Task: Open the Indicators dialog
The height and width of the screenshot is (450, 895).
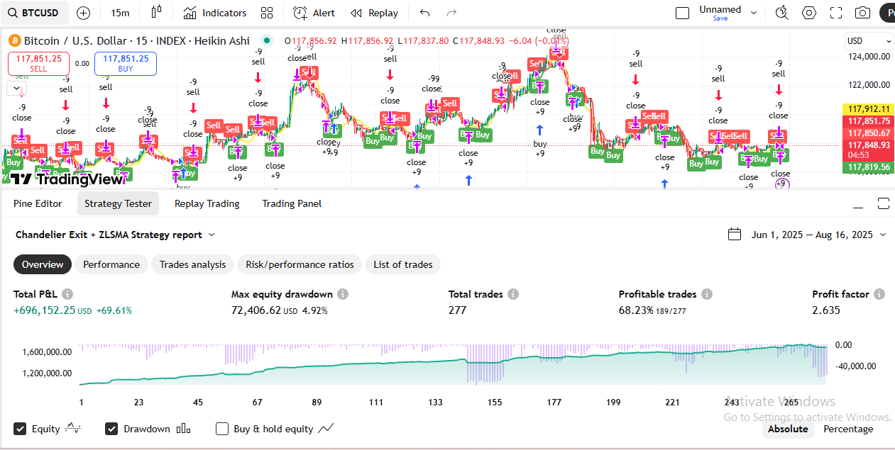Action: [214, 13]
